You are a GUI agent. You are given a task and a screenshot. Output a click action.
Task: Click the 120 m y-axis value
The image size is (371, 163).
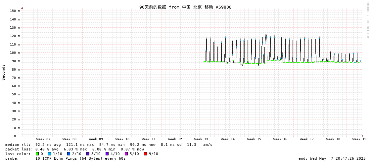(x=15, y=36)
